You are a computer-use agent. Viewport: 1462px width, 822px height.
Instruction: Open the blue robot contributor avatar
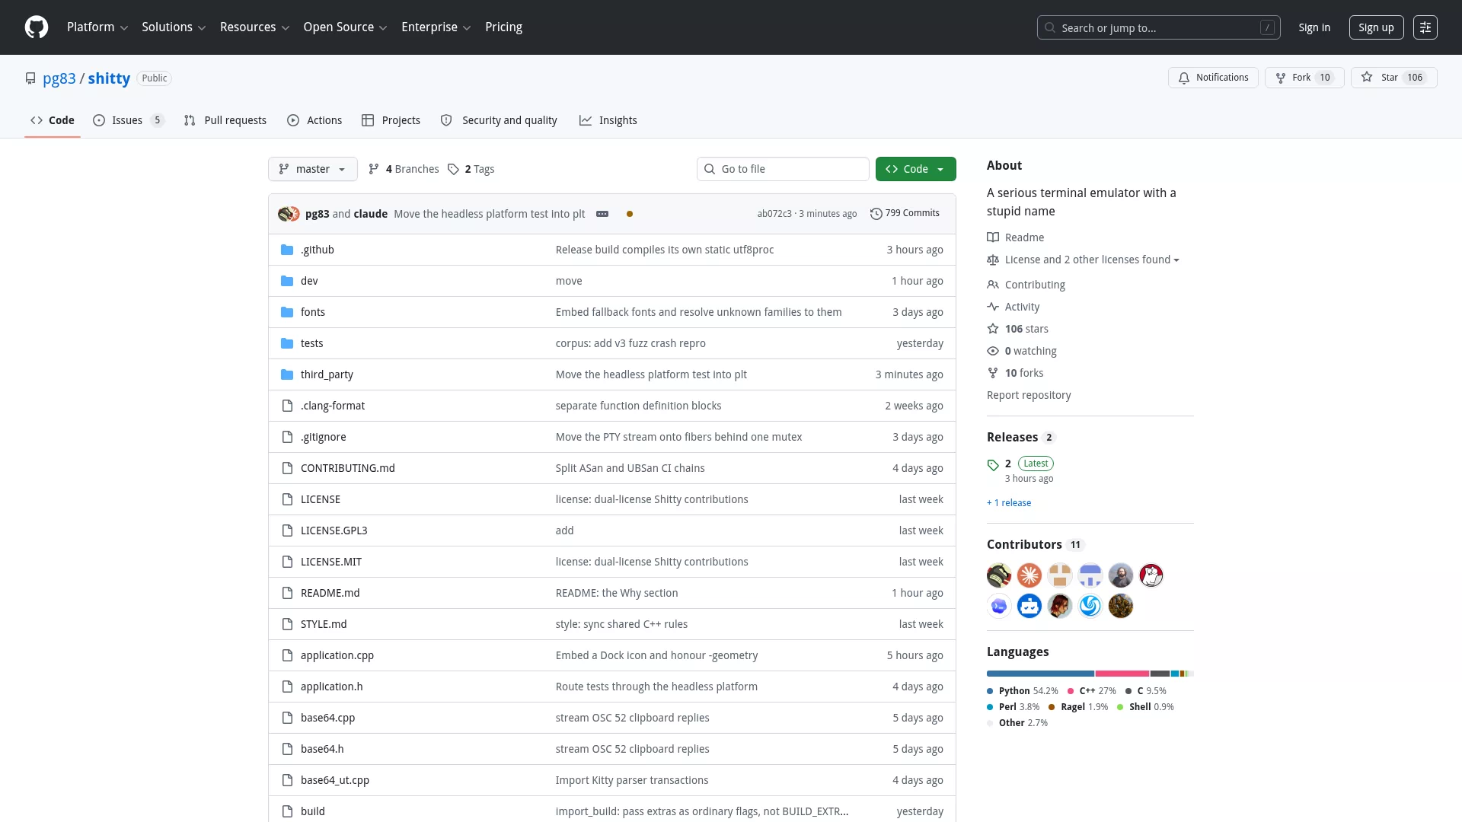pyautogui.click(x=1029, y=606)
